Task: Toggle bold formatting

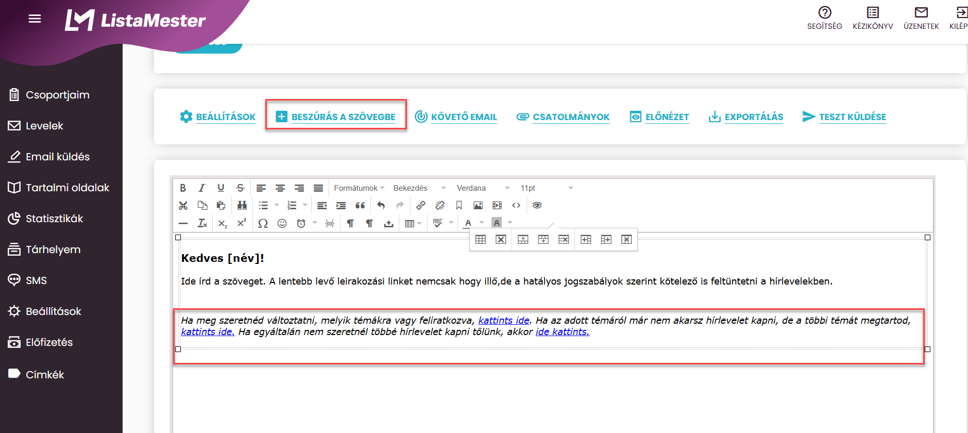Action: (x=183, y=188)
